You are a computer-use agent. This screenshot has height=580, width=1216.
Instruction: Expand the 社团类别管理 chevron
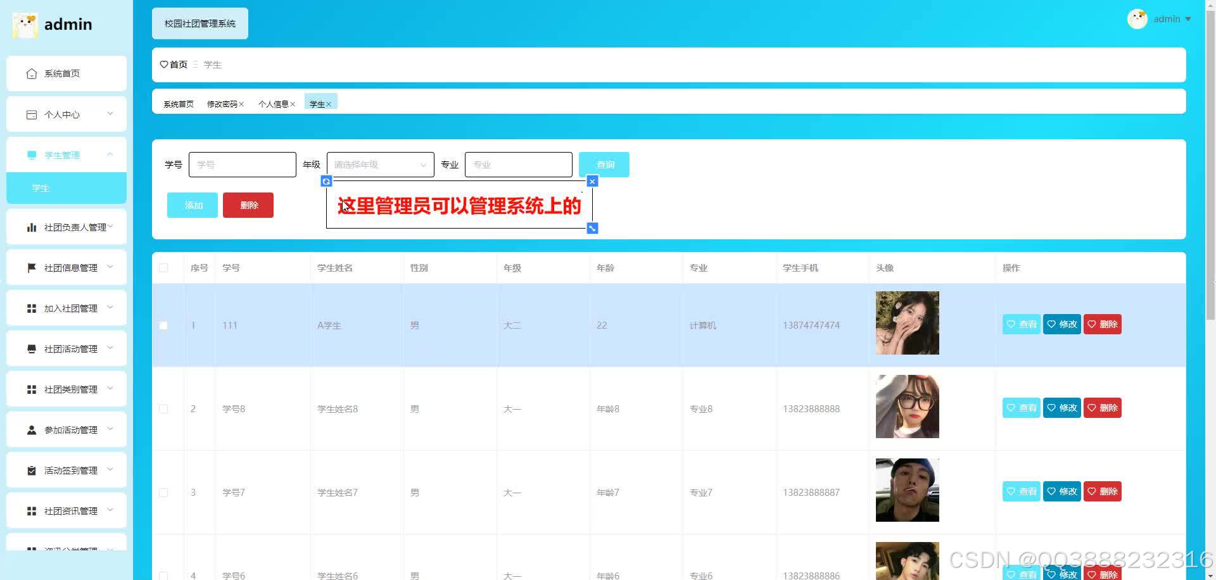pos(110,389)
